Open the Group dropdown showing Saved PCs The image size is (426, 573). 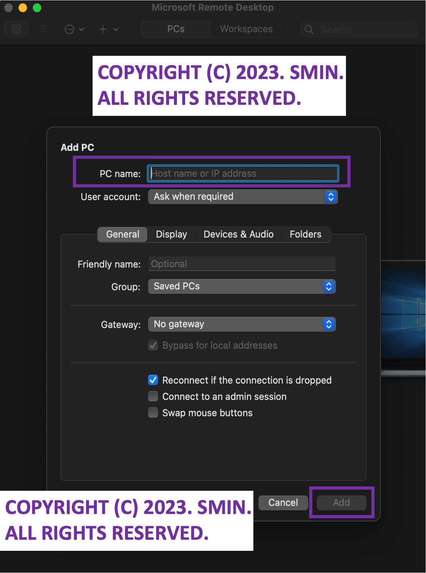point(242,286)
